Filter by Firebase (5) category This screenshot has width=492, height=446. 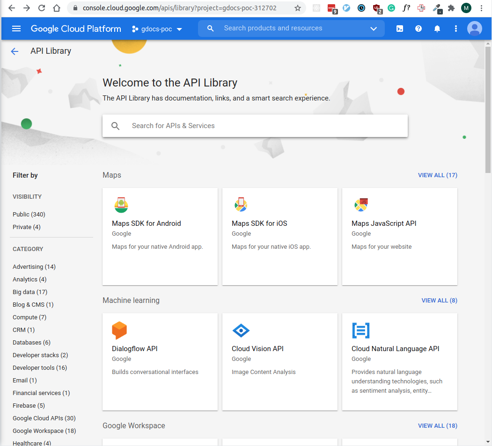(x=29, y=406)
